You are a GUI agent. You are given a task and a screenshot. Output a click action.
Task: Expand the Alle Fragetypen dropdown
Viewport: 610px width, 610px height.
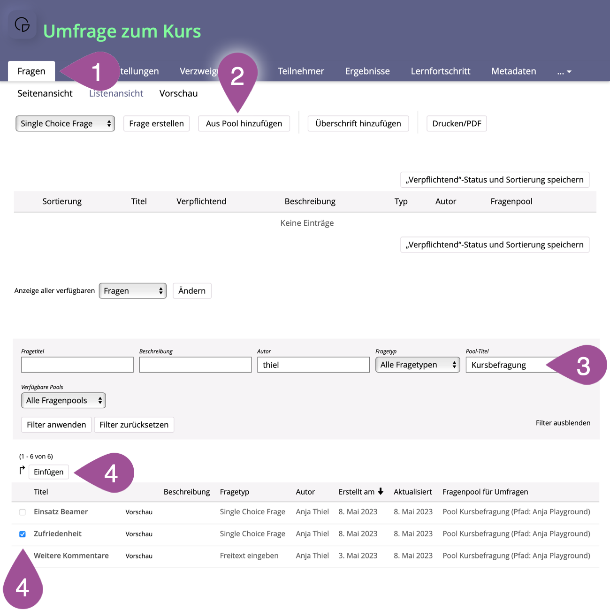417,365
